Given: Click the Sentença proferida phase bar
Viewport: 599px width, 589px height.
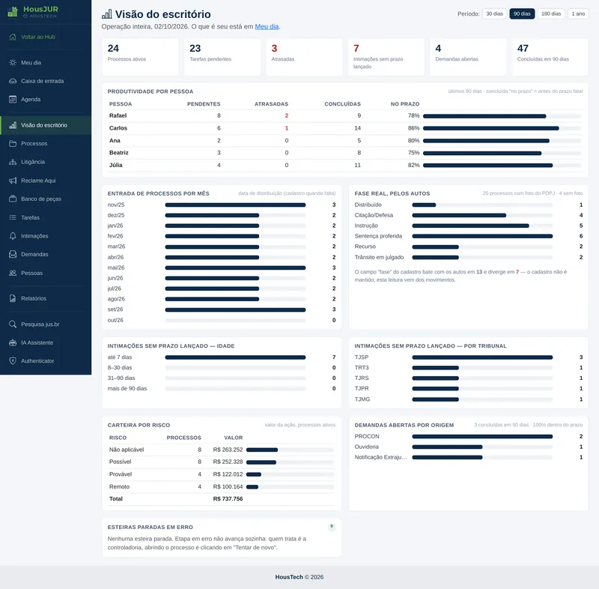Looking at the screenshot, I should [x=482, y=236].
